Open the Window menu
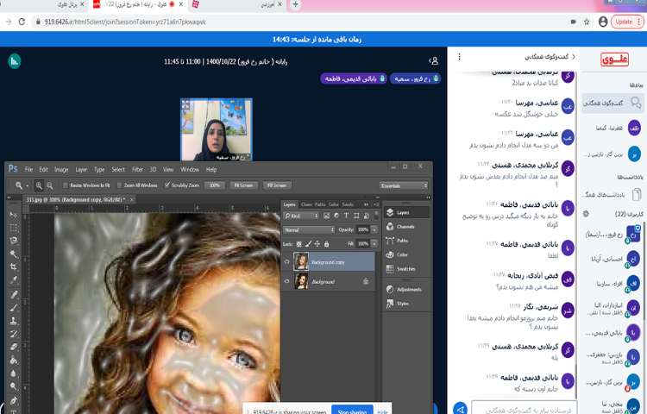 coord(190,169)
